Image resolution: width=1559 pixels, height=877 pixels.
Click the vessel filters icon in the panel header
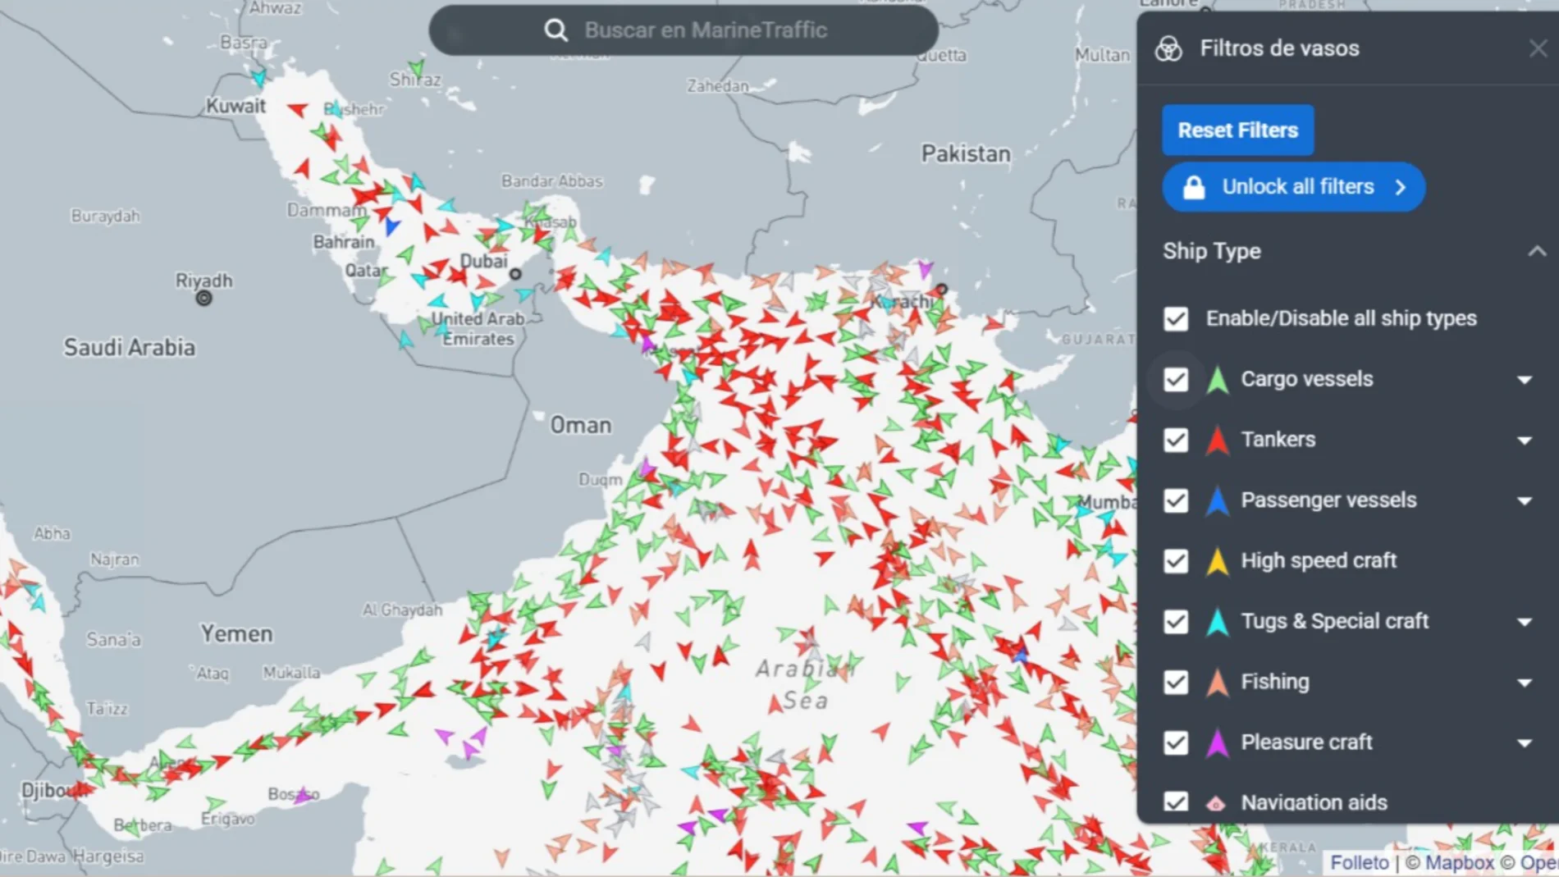[1168, 48]
